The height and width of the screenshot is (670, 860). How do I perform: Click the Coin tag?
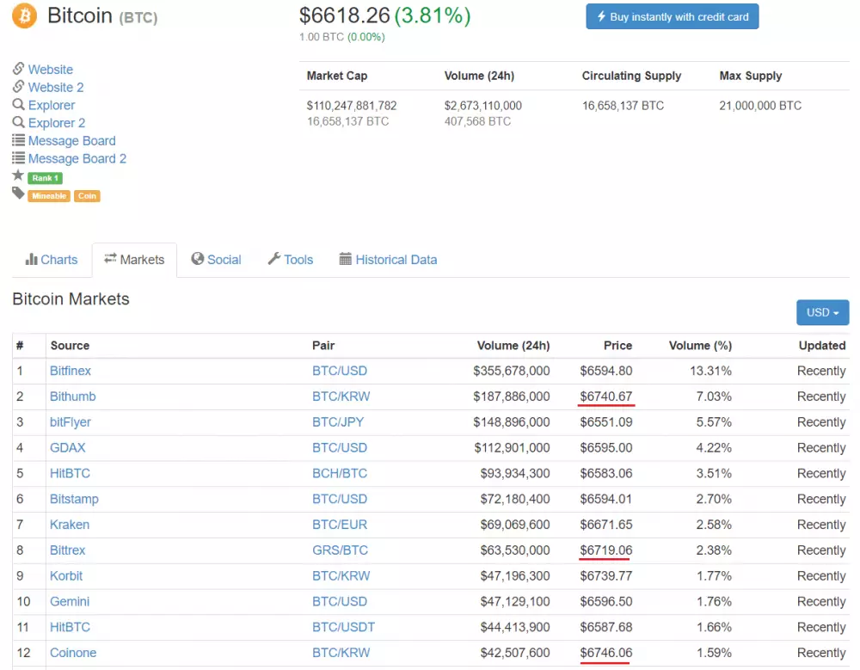(x=87, y=195)
